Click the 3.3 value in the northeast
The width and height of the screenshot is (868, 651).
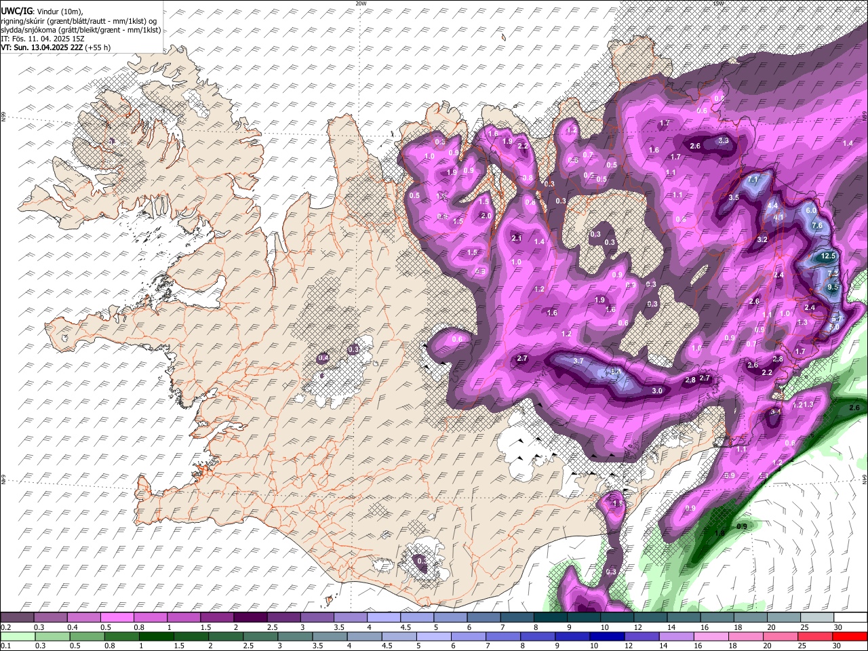click(724, 141)
